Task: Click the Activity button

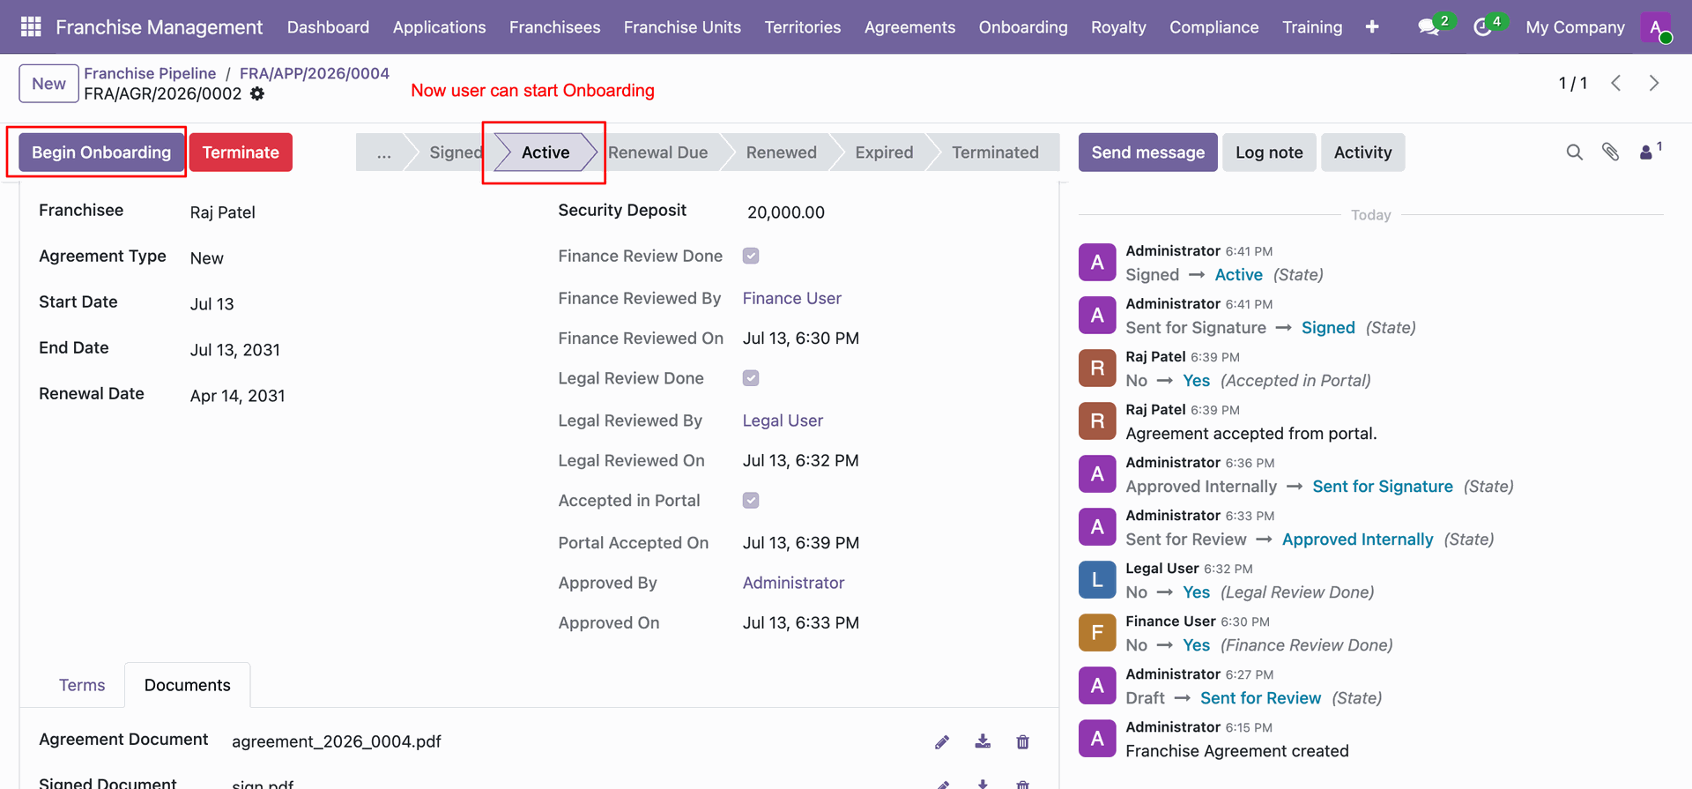Action: coord(1362,153)
